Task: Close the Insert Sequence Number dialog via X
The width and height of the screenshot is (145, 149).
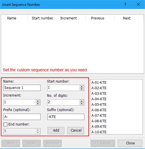Action: click(x=138, y=4)
